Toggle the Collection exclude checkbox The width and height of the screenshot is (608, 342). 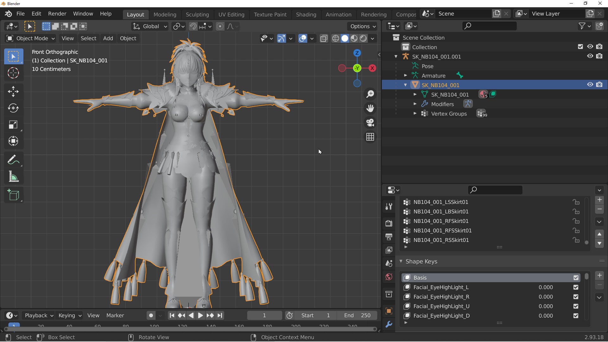580,47
